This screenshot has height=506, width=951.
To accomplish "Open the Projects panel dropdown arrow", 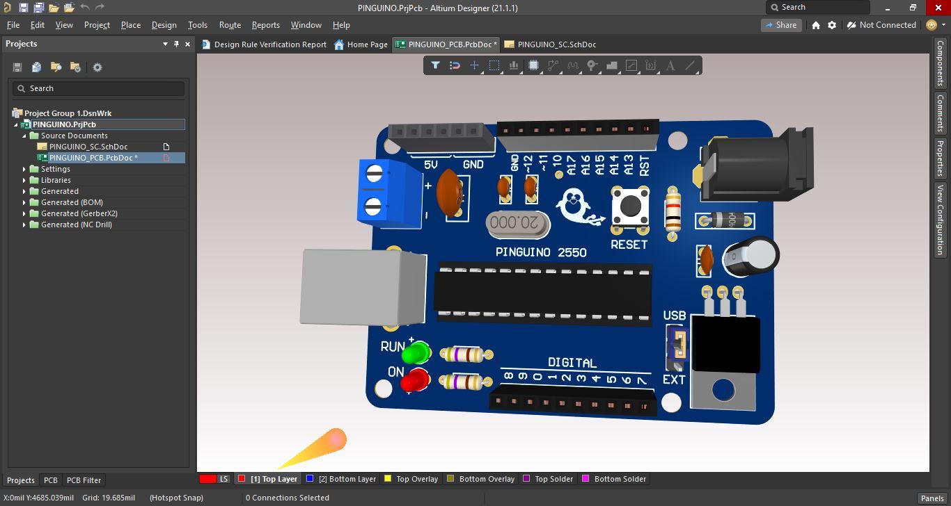I will coord(166,44).
